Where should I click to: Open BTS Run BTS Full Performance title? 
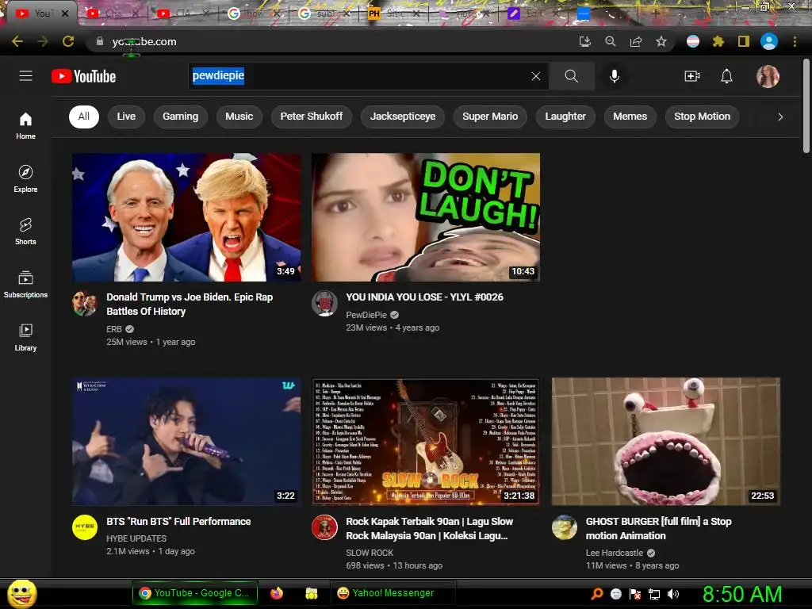point(178,522)
